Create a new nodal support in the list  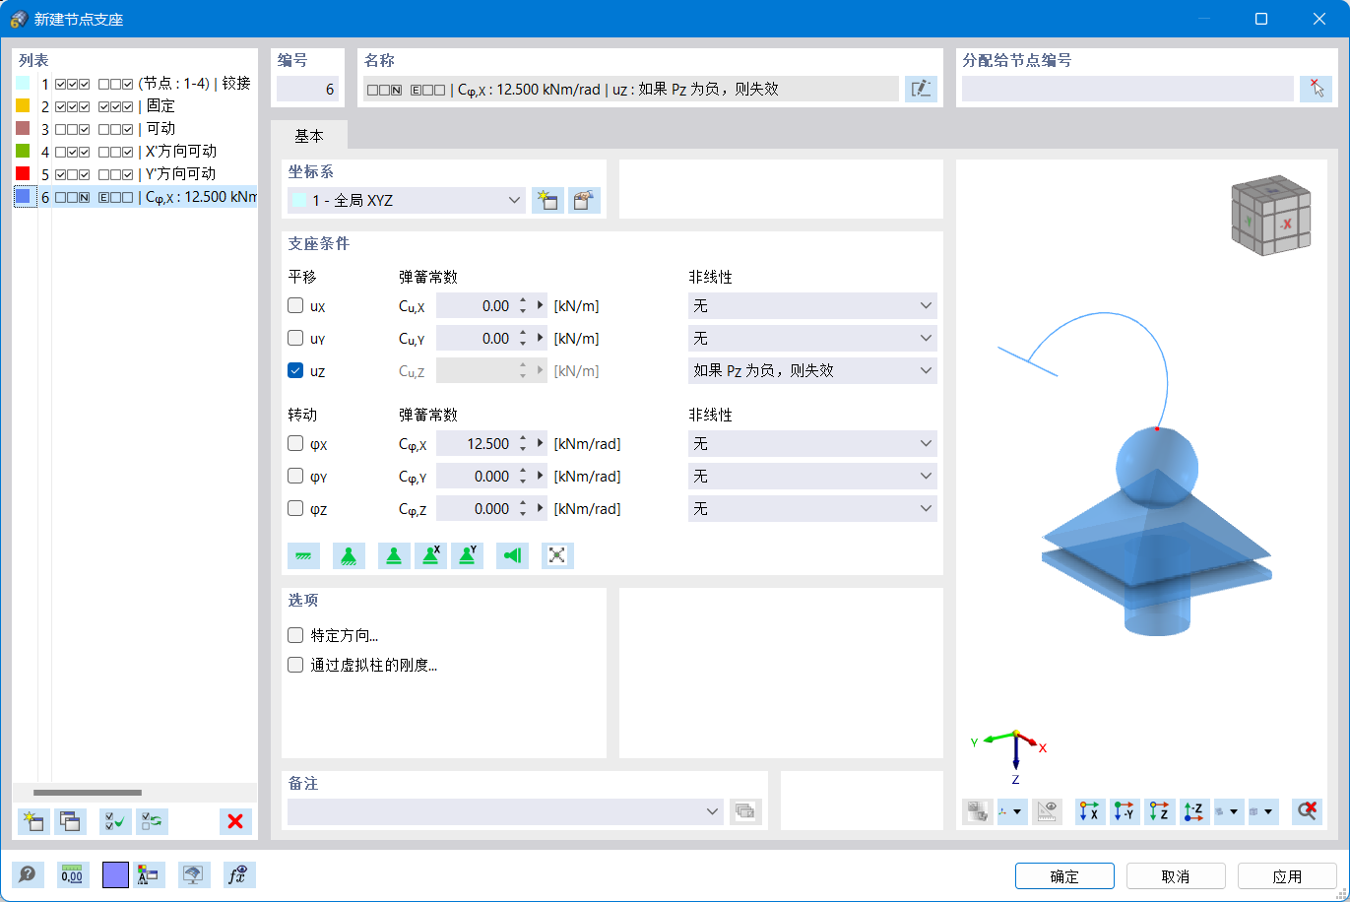point(32,820)
